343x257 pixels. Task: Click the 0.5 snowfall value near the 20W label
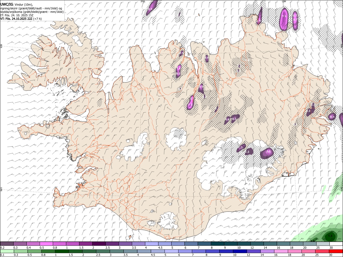[150, 9]
